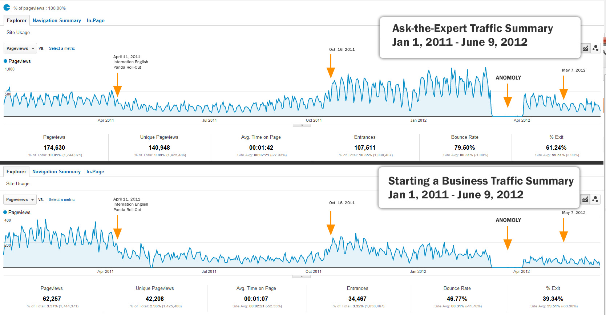Viewport: 606px width, 315px height.
Task: Switch to In-Page tab in top panel
Action: (x=96, y=20)
